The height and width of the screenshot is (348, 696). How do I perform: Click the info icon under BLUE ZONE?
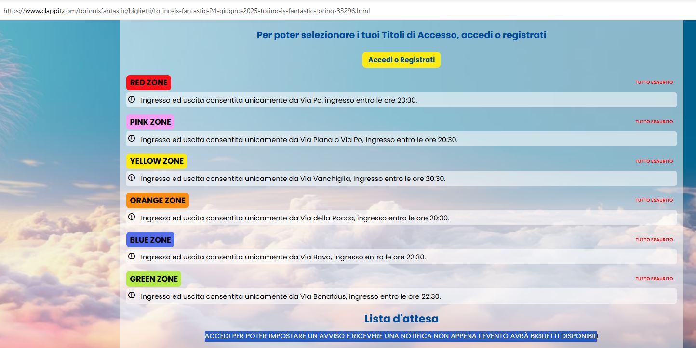click(132, 257)
